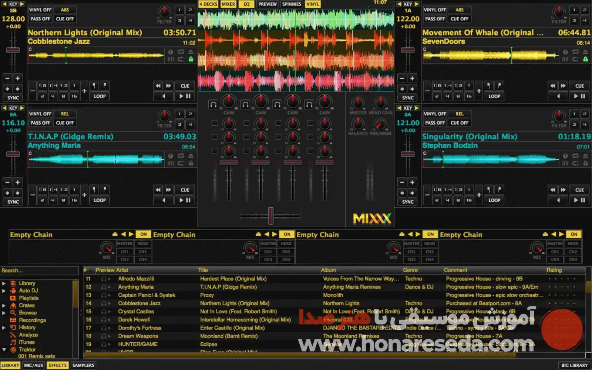Double the beatloop on the Singularity deck
Screen dimensions: 592x370
479,195
